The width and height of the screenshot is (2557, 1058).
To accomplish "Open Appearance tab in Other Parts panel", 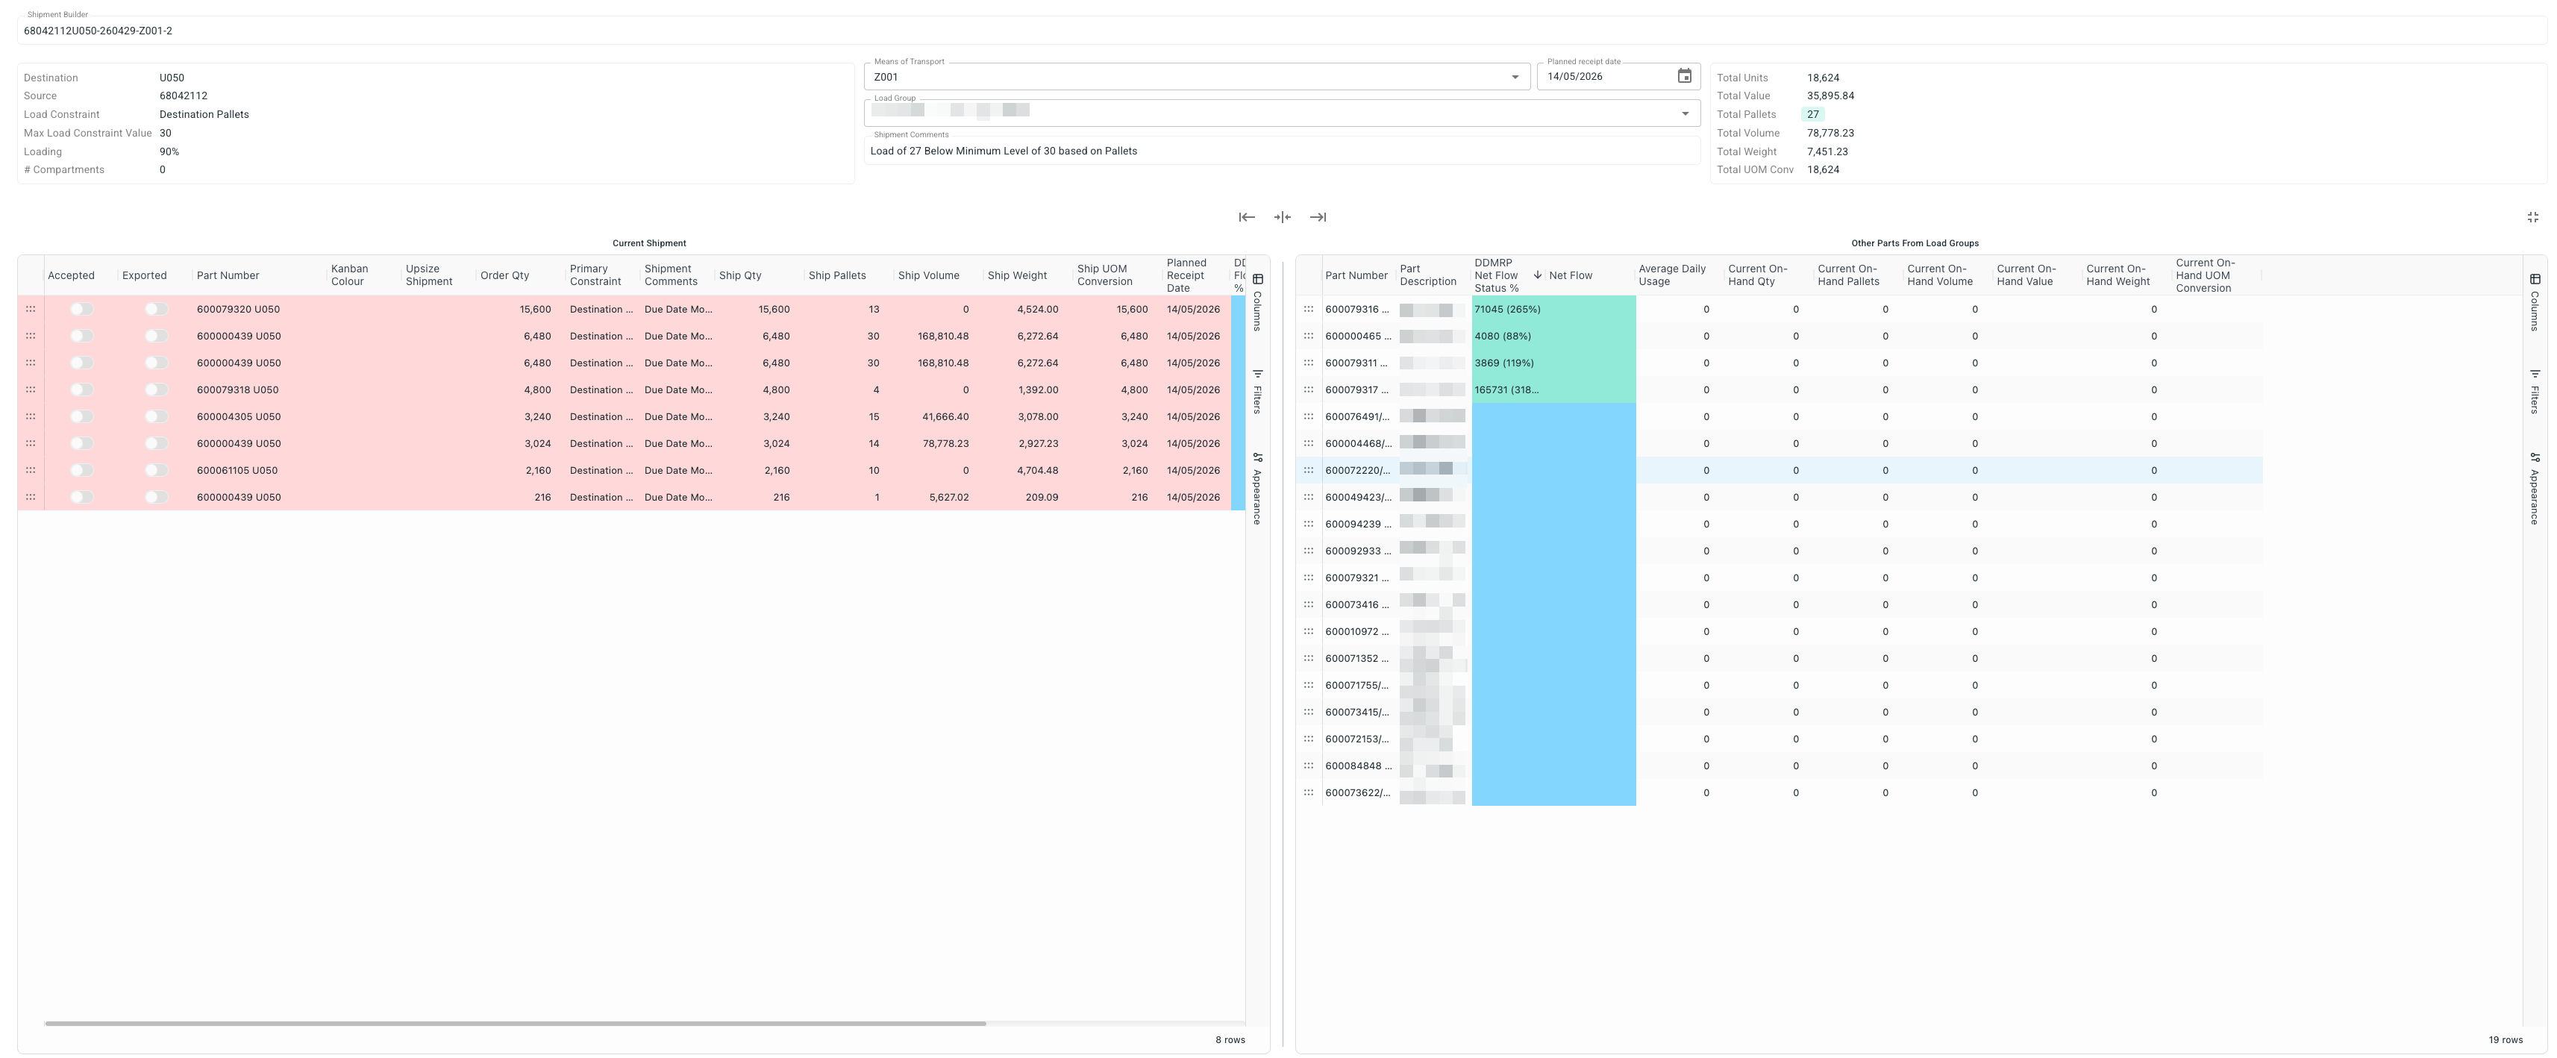I will [2534, 488].
